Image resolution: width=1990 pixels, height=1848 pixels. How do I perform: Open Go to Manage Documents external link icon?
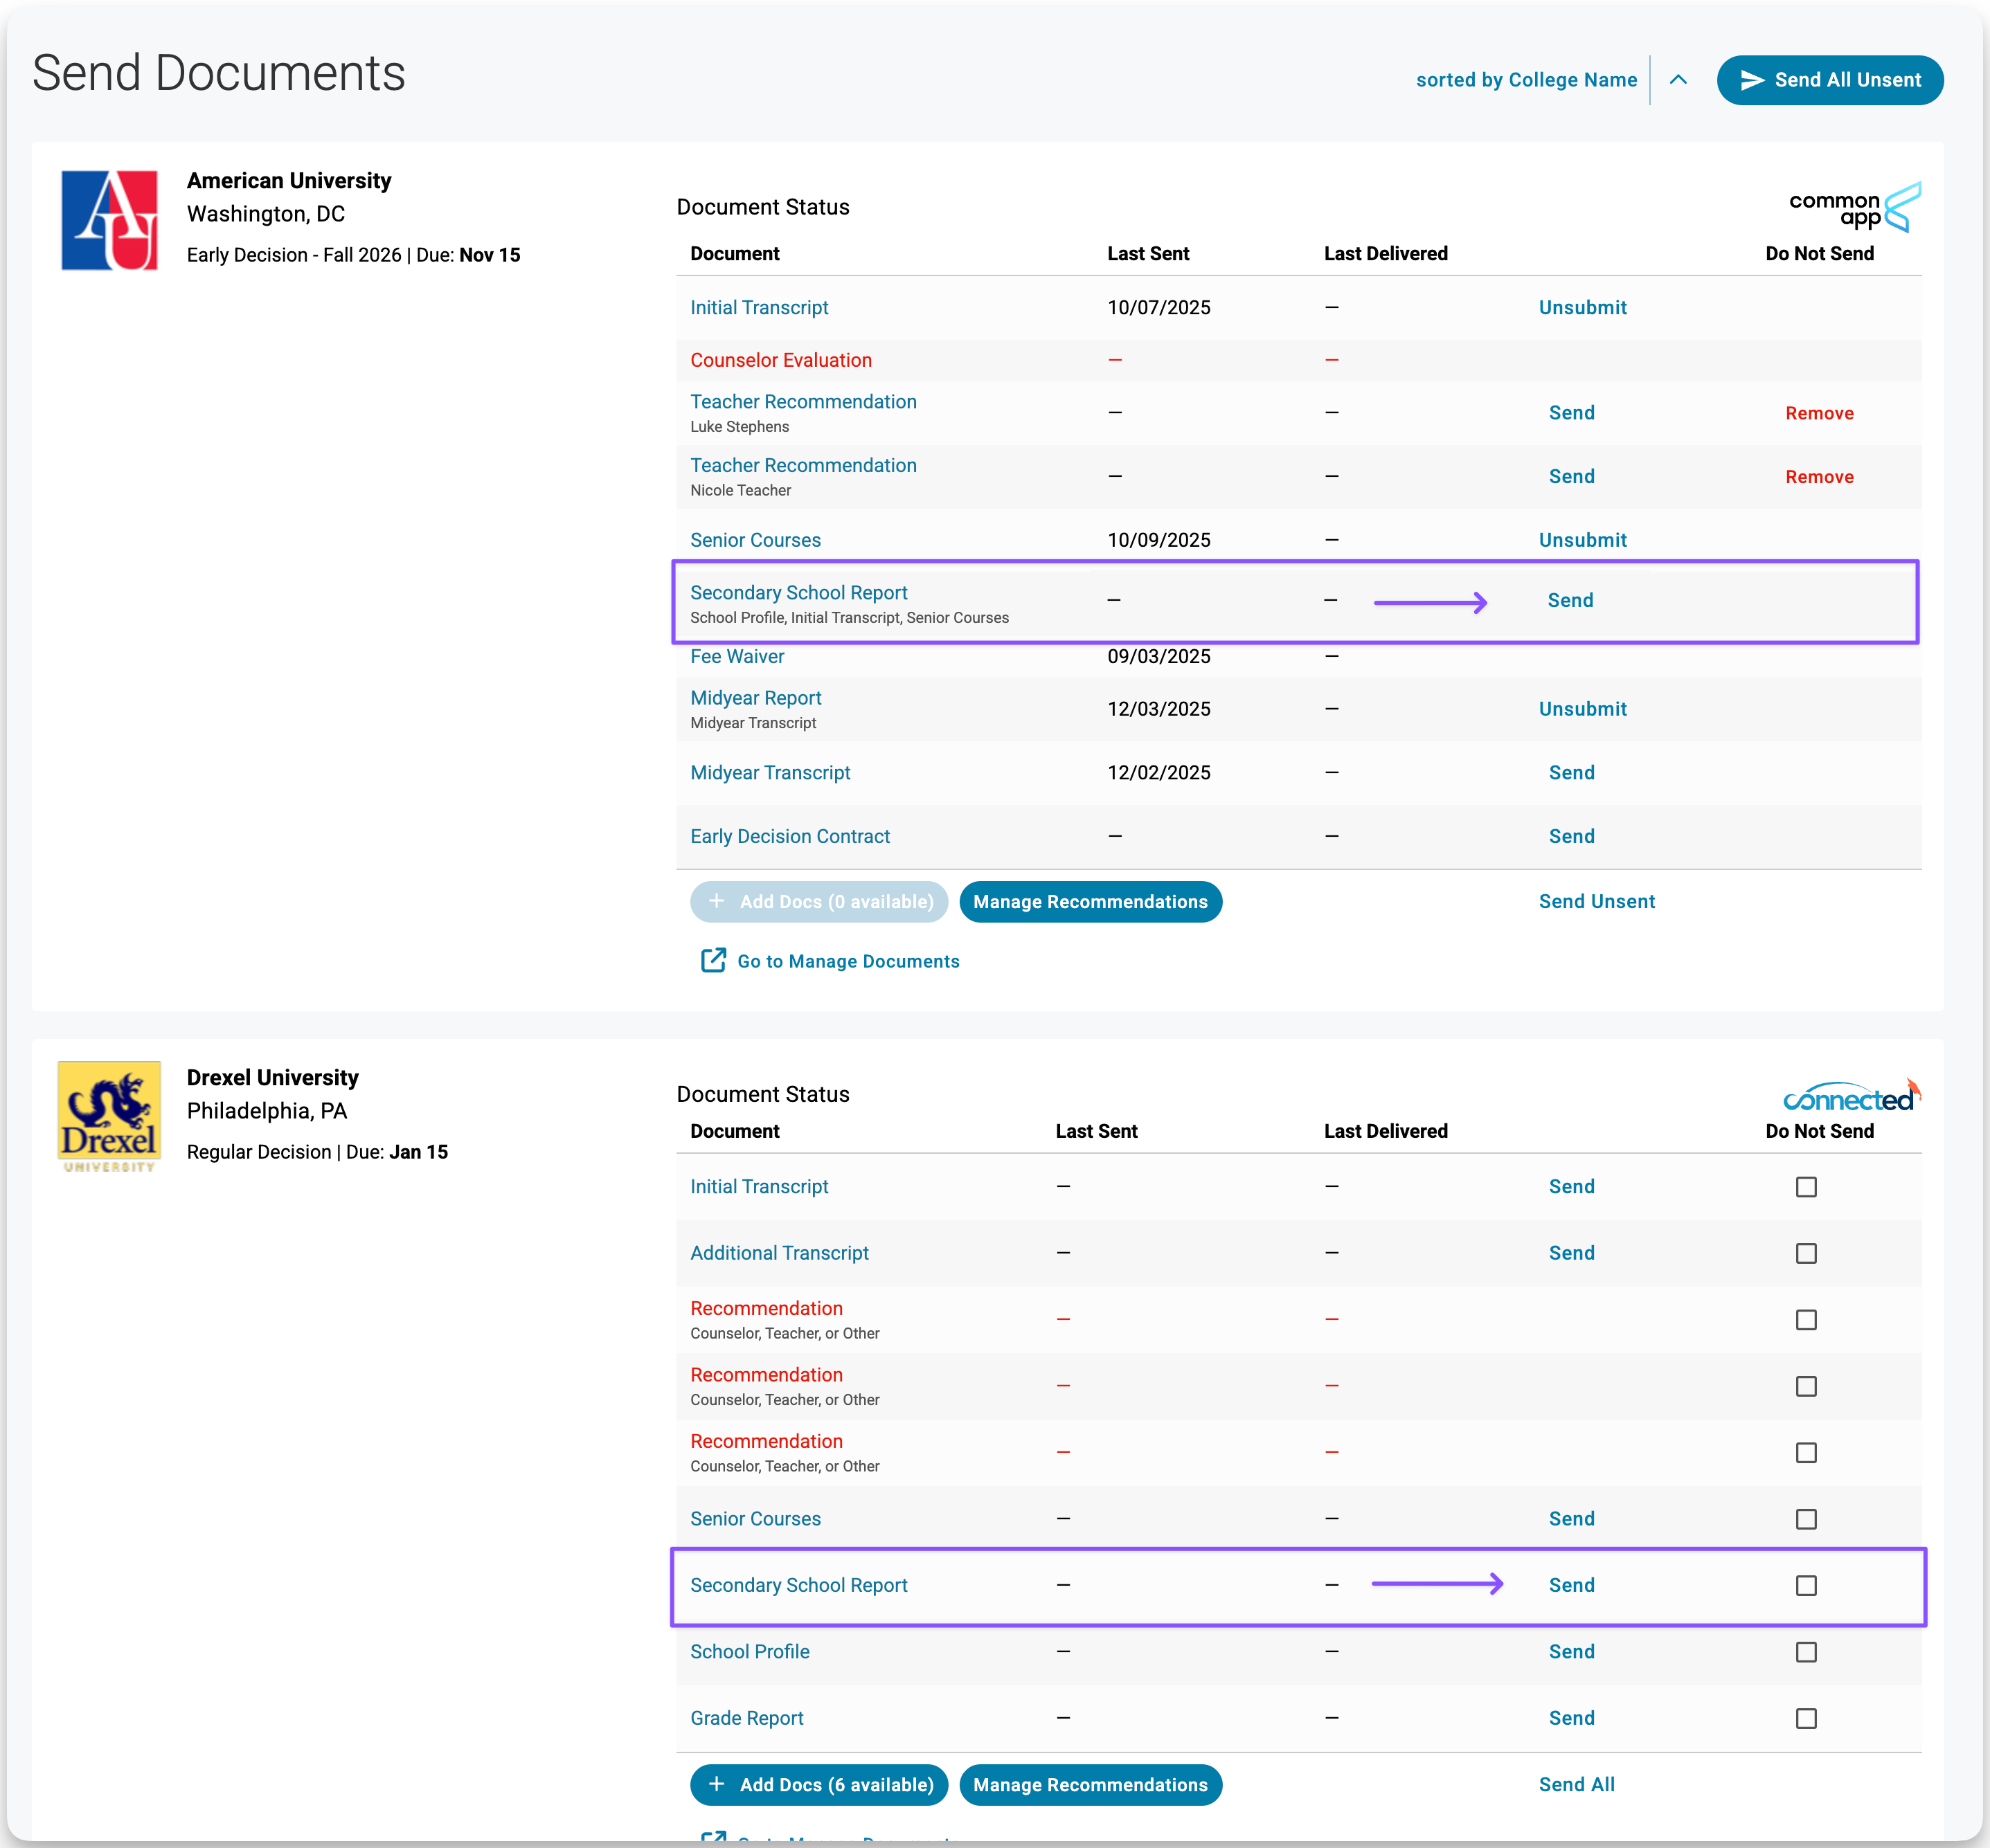(x=713, y=961)
